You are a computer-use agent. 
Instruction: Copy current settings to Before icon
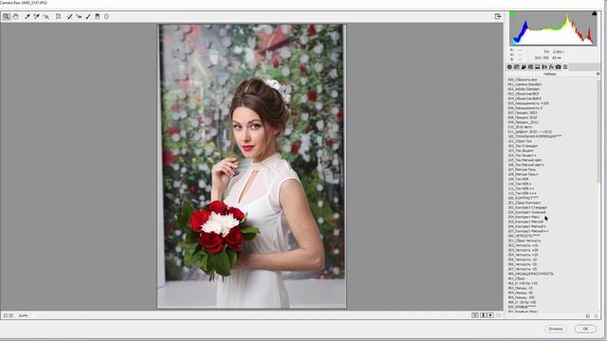point(490,315)
